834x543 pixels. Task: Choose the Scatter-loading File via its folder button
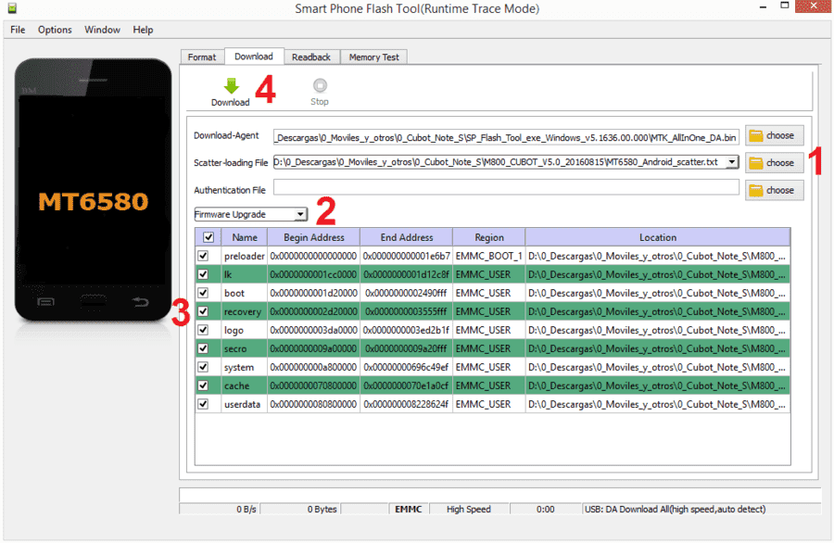click(x=774, y=163)
